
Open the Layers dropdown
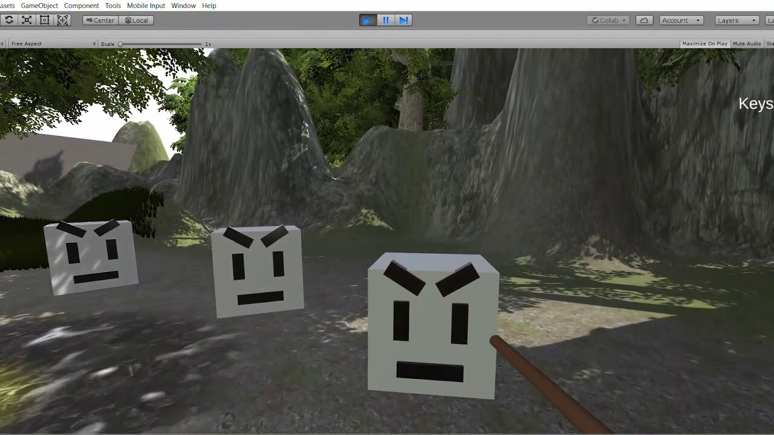pos(737,20)
